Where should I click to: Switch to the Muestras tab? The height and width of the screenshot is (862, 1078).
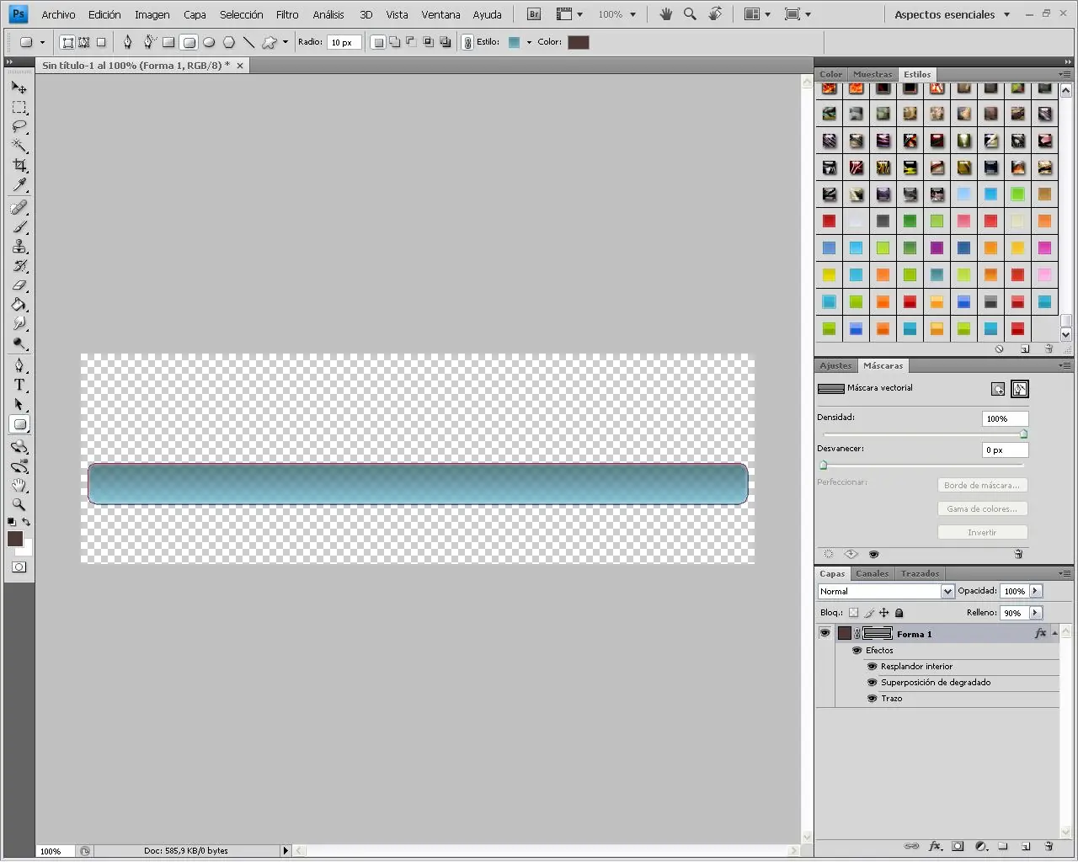click(873, 74)
